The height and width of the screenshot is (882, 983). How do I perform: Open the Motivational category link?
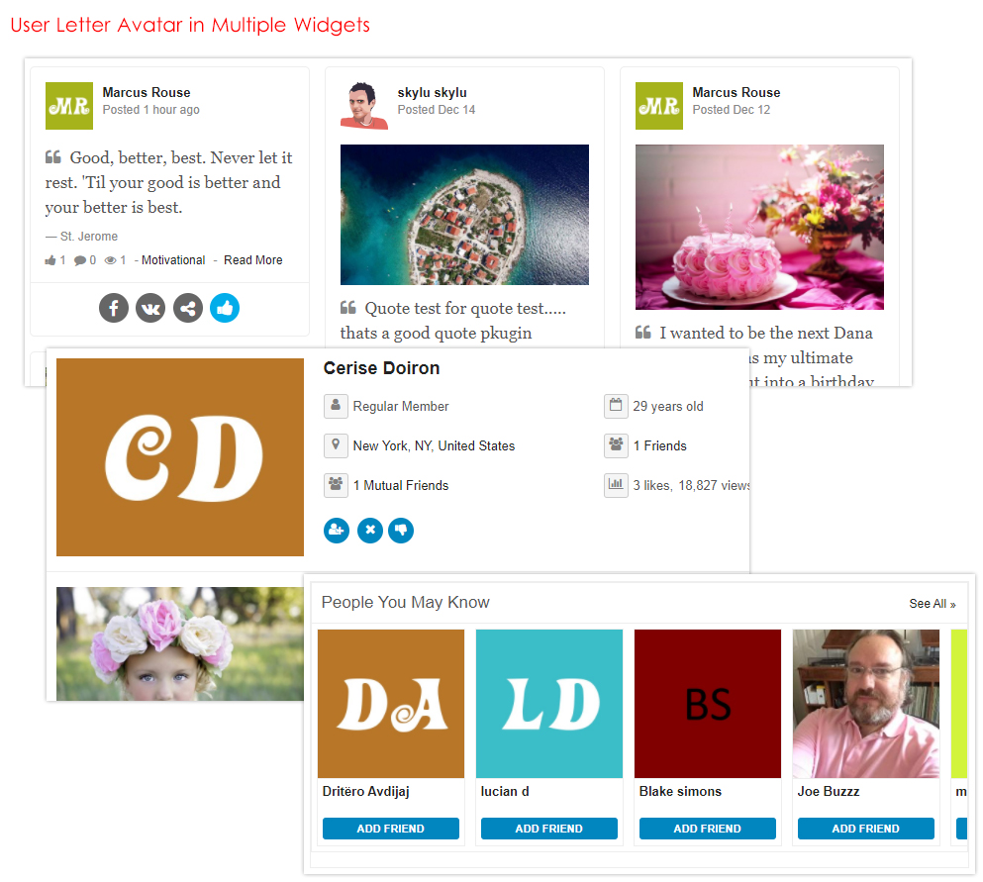(173, 260)
